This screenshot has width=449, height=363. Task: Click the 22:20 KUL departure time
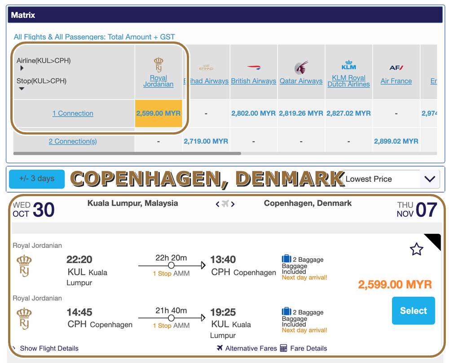pos(79,260)
